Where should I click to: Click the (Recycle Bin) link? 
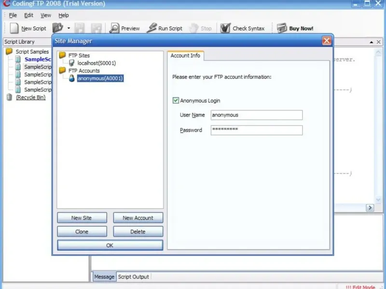(x=31, y=97)
